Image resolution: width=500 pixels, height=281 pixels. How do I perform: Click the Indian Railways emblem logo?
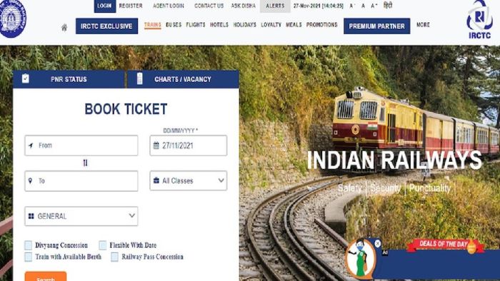(x=12, y=18)
